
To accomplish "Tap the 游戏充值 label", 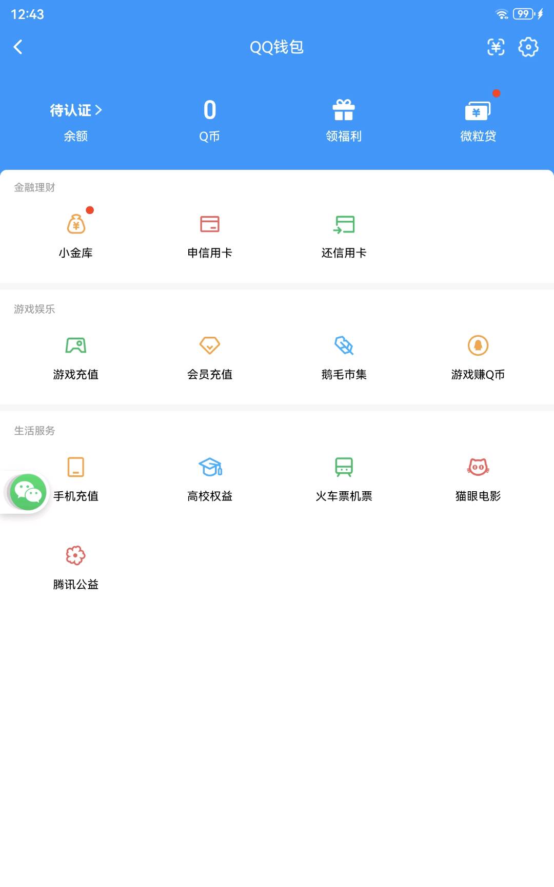I will coord(76,375).
